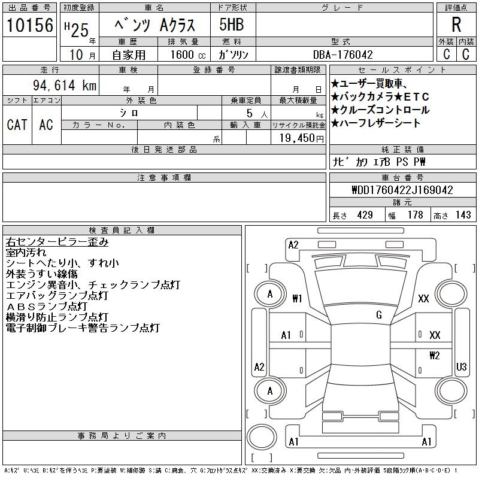
Task: Click the length value "429"
Action: coord(365,215)
